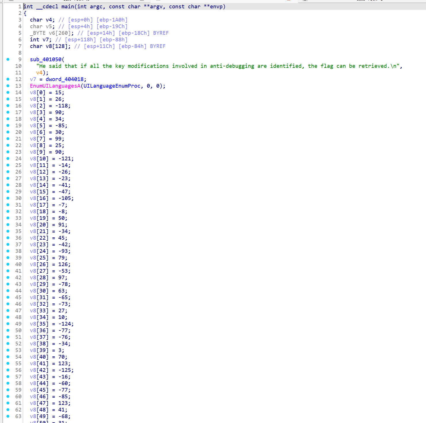
Task: Select the EnumUILanguagesA API name
Action: coord(55,86)
